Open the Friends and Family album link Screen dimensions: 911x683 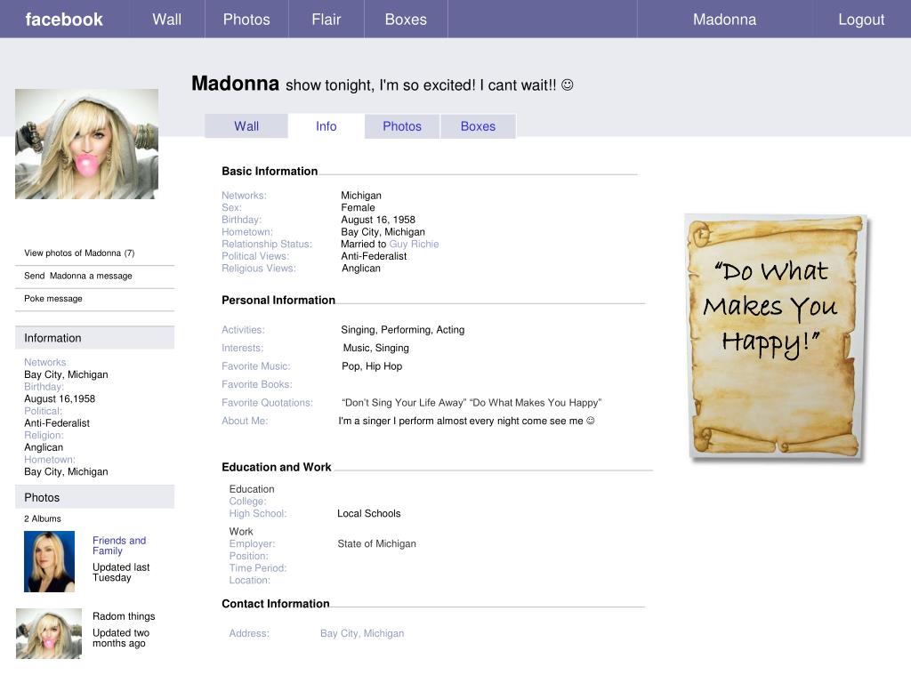click(x=119, y=545)
